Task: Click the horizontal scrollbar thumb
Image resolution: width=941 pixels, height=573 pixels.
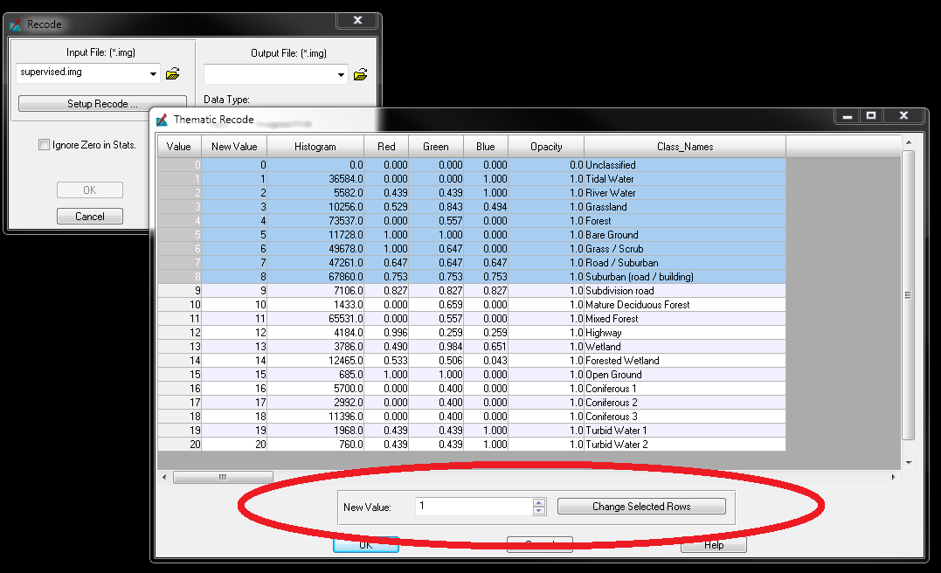Action: click(223, 478)
